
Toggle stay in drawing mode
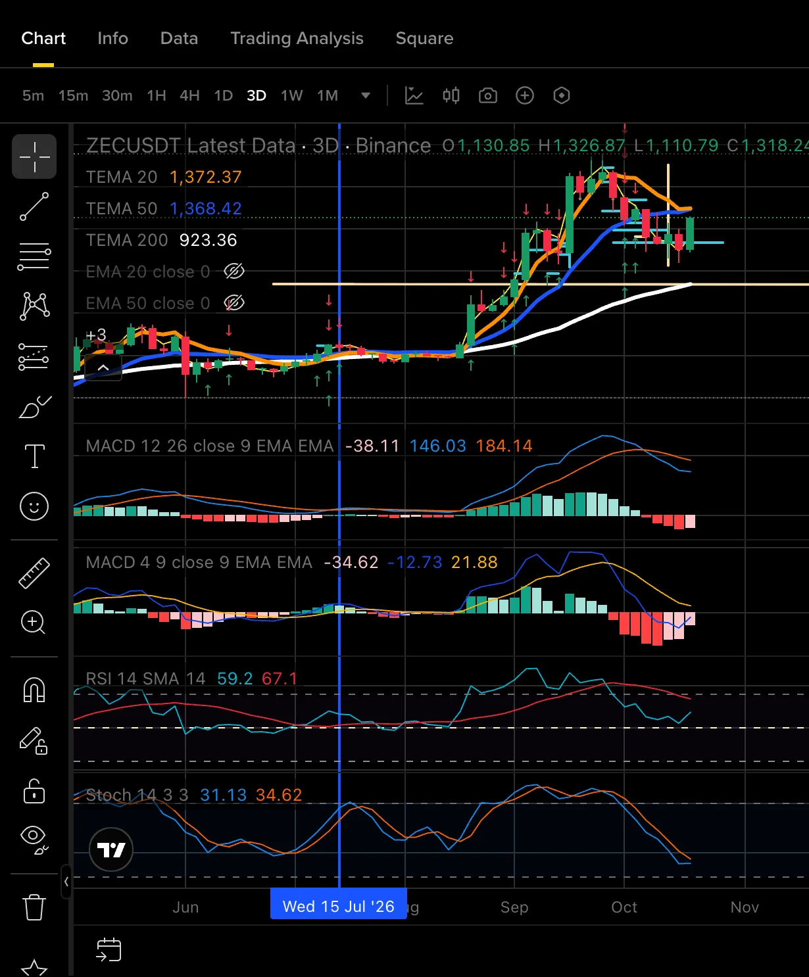pyautogui.click(x=33, y=740)
